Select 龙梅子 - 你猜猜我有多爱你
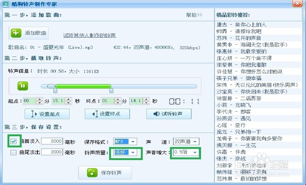306x185 pixels. tap(258, 139)
